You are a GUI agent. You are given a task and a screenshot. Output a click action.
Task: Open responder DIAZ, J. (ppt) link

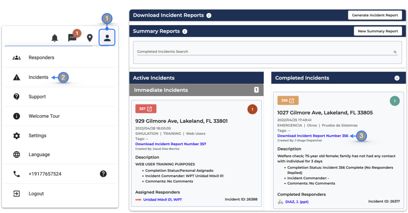[x=297, y=202]
